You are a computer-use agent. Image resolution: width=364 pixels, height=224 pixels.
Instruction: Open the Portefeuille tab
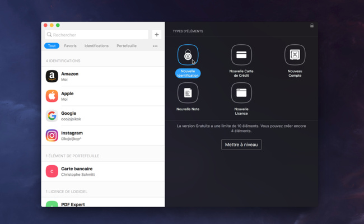pos(127,46)
